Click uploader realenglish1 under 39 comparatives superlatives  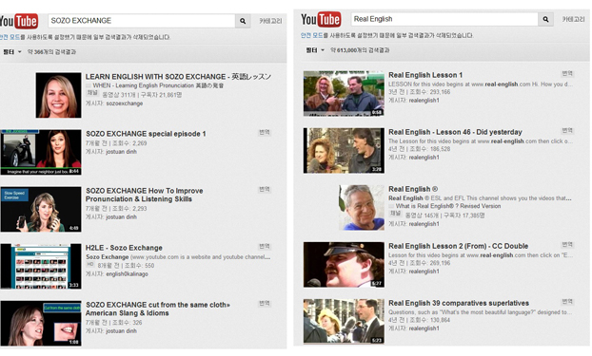[424, 328]
